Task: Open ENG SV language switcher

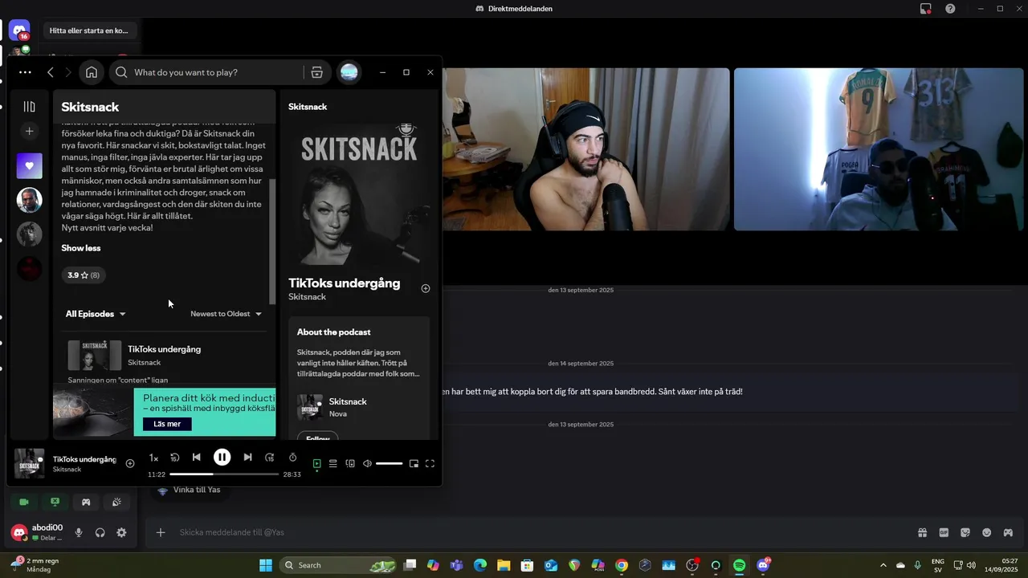Action: click(x=938, y=565)
